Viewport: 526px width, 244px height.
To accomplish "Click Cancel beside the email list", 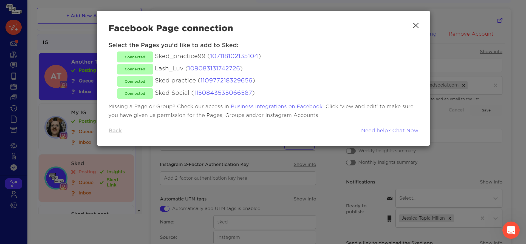I will (456, 110).
